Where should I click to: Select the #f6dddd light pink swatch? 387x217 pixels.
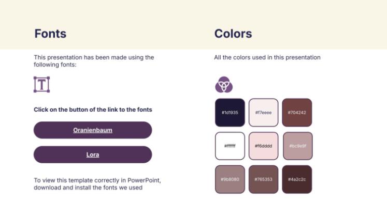click(263, 146)
